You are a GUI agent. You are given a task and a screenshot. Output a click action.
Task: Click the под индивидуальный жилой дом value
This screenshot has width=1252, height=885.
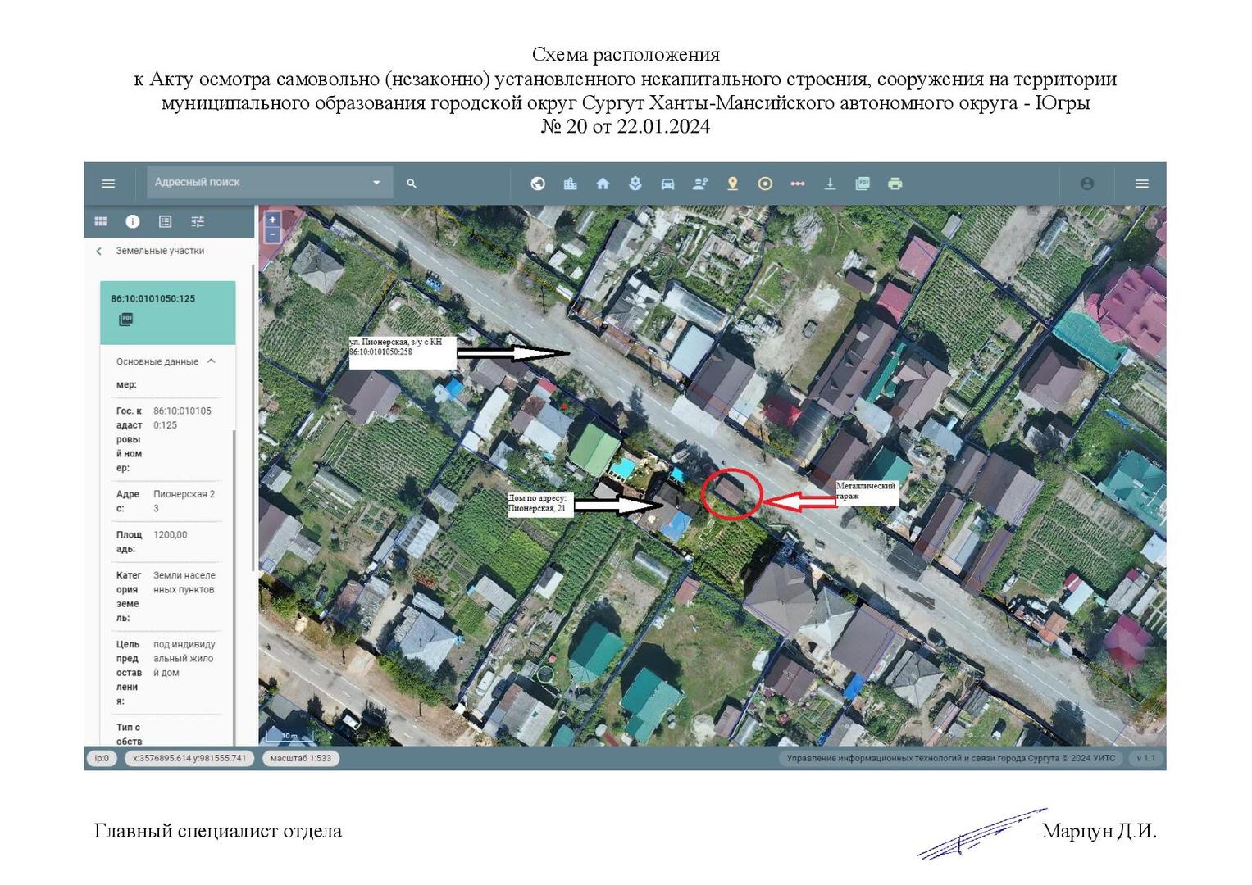(x=184, y=658)
